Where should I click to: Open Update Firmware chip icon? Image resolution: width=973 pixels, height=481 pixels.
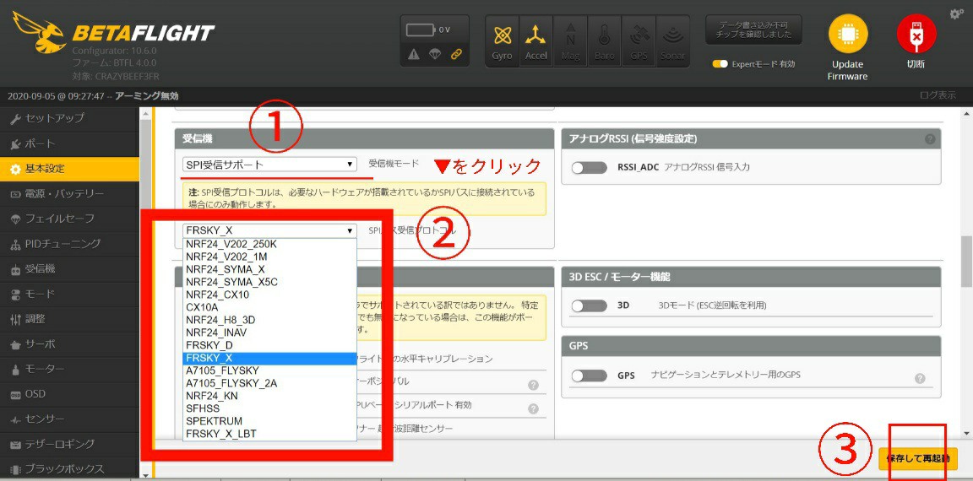coord(847,34)
